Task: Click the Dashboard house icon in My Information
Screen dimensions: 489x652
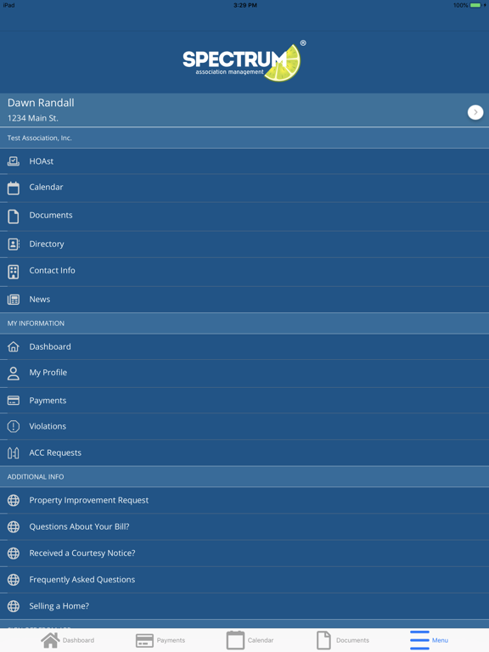Action: (14, 346)
